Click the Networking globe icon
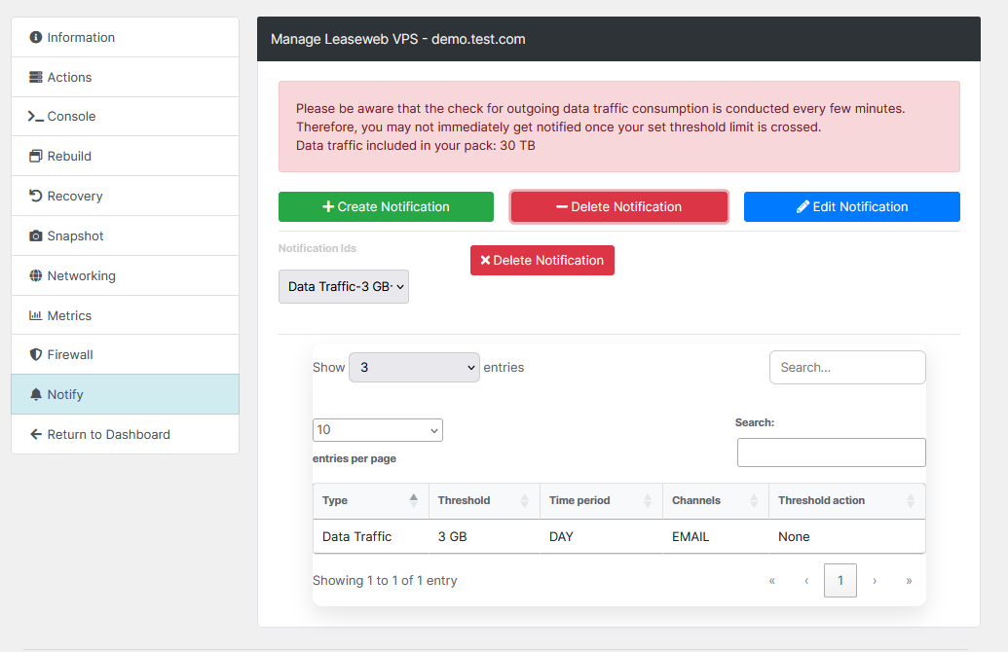The image size is (1008, 652). [36, 275]
